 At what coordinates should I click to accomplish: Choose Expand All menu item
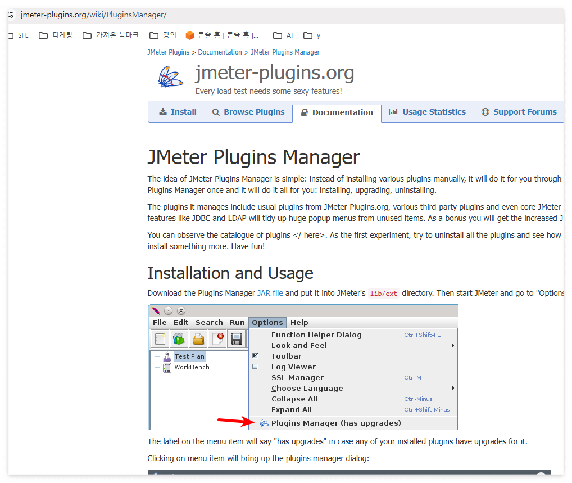(353, 409)
